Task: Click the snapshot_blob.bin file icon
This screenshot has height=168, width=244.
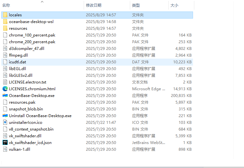Action: 5,109
